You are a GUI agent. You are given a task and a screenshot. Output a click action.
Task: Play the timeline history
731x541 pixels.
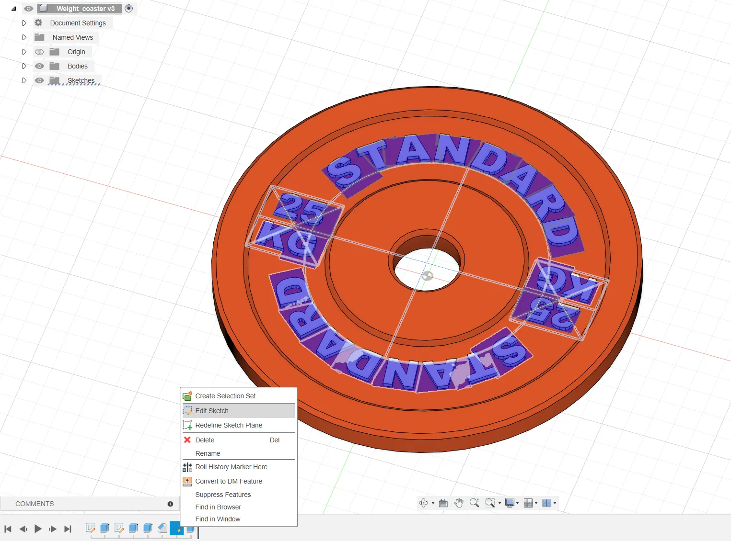(38, 529)
